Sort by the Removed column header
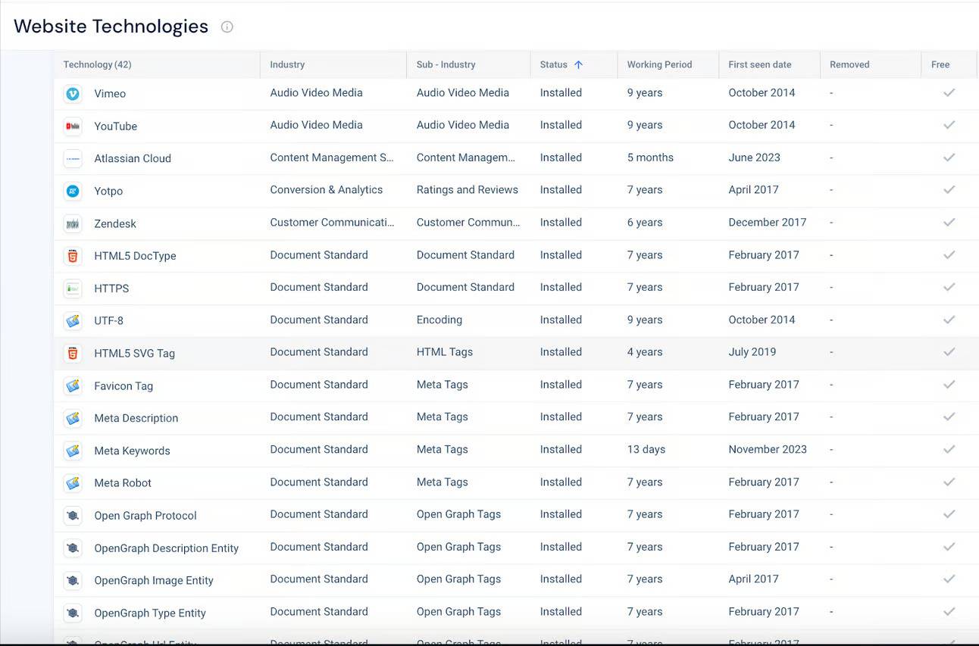This screenshot has width=979, height=646. (x=849, y=64)
